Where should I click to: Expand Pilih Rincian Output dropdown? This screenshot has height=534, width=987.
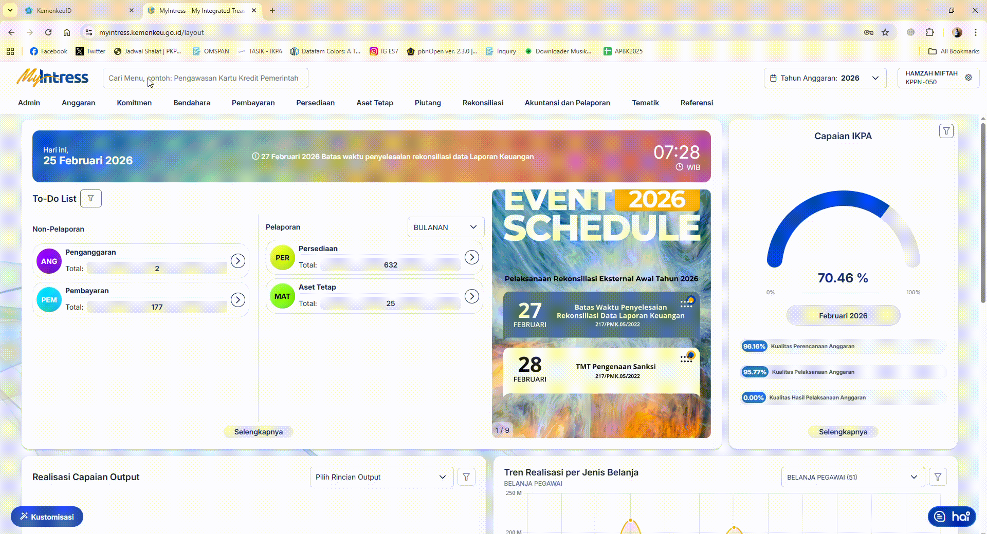381,478
